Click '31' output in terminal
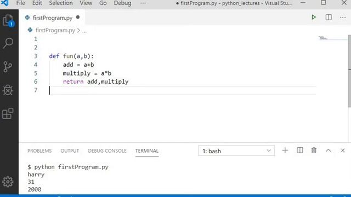Screen dimensions: 351x197 [31, 182]
